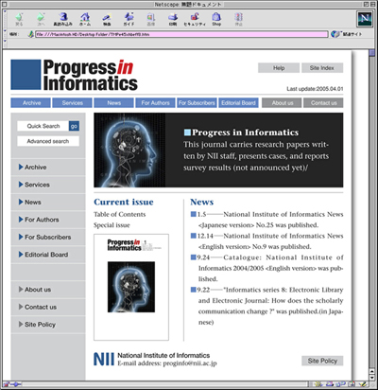378x390 pixels.
Task: Open Composer from the component bar
Action: [x=364, y=384]
